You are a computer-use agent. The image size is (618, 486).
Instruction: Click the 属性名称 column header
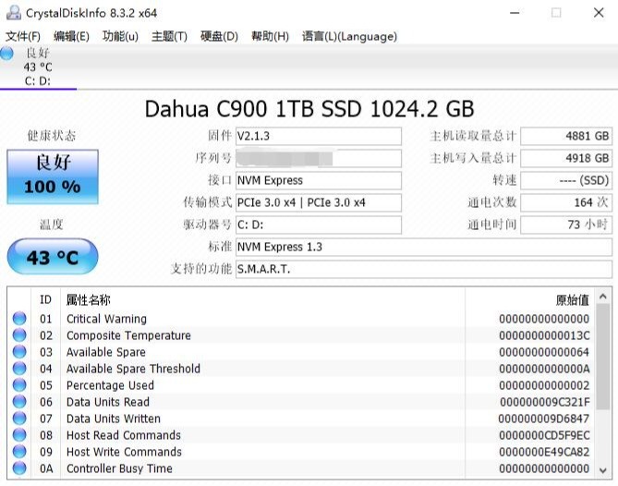coord(89,299)
